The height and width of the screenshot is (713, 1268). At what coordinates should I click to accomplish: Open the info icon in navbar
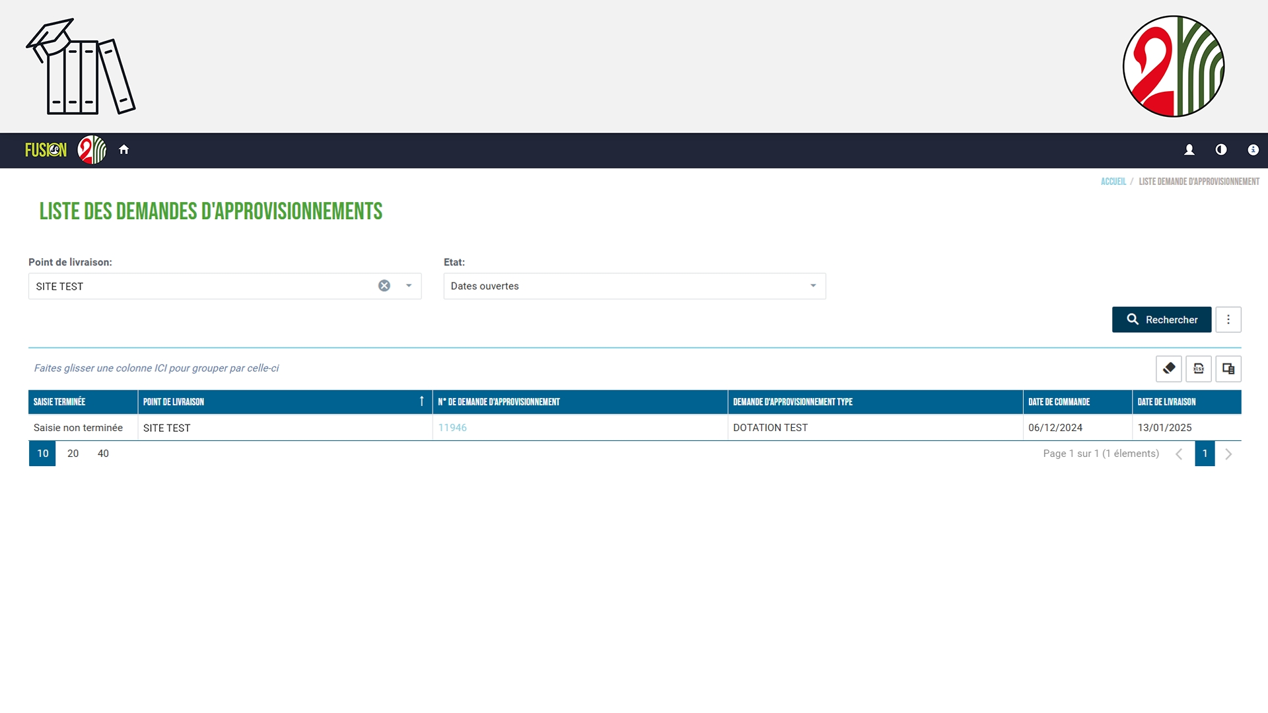point(1253,150)
